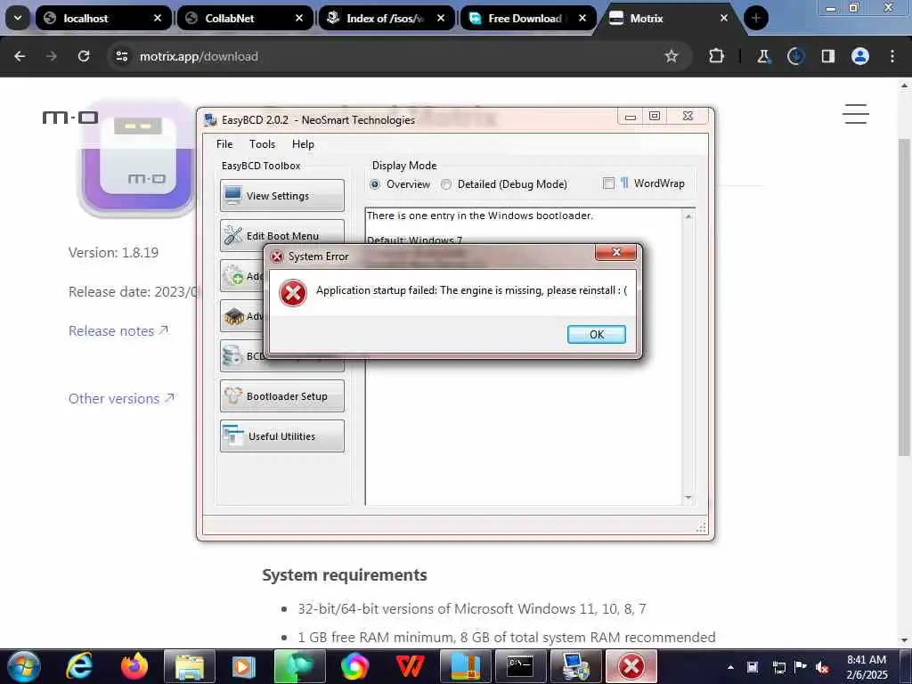Viewport: 912px width, 684px height.
Task: Close the localhost browser tab
Action: tap(158, 19)
